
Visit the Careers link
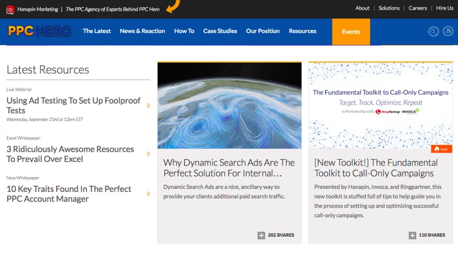[x=418, y=8]
